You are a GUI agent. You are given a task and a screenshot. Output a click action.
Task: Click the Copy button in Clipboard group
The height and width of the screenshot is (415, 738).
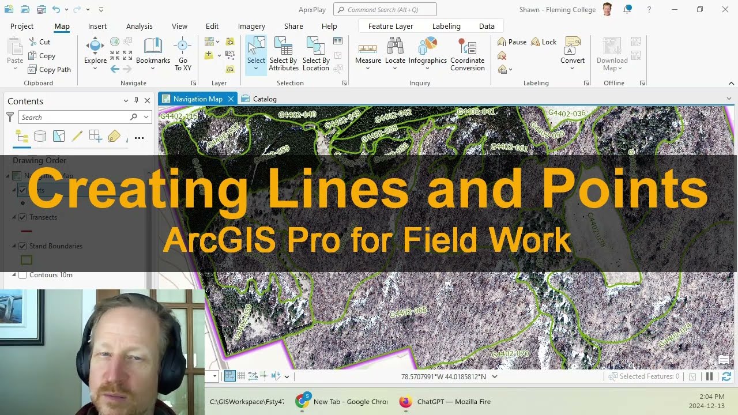[x=42, y=56]
